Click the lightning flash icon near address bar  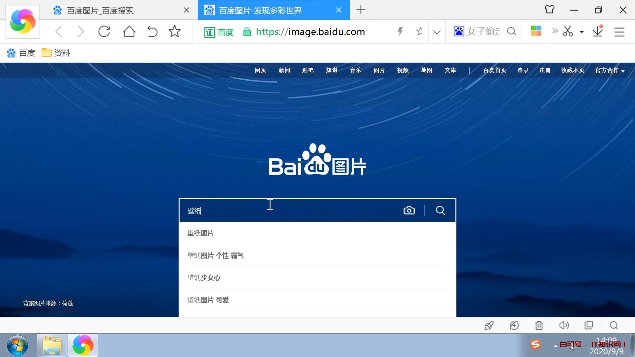[400, 31]
